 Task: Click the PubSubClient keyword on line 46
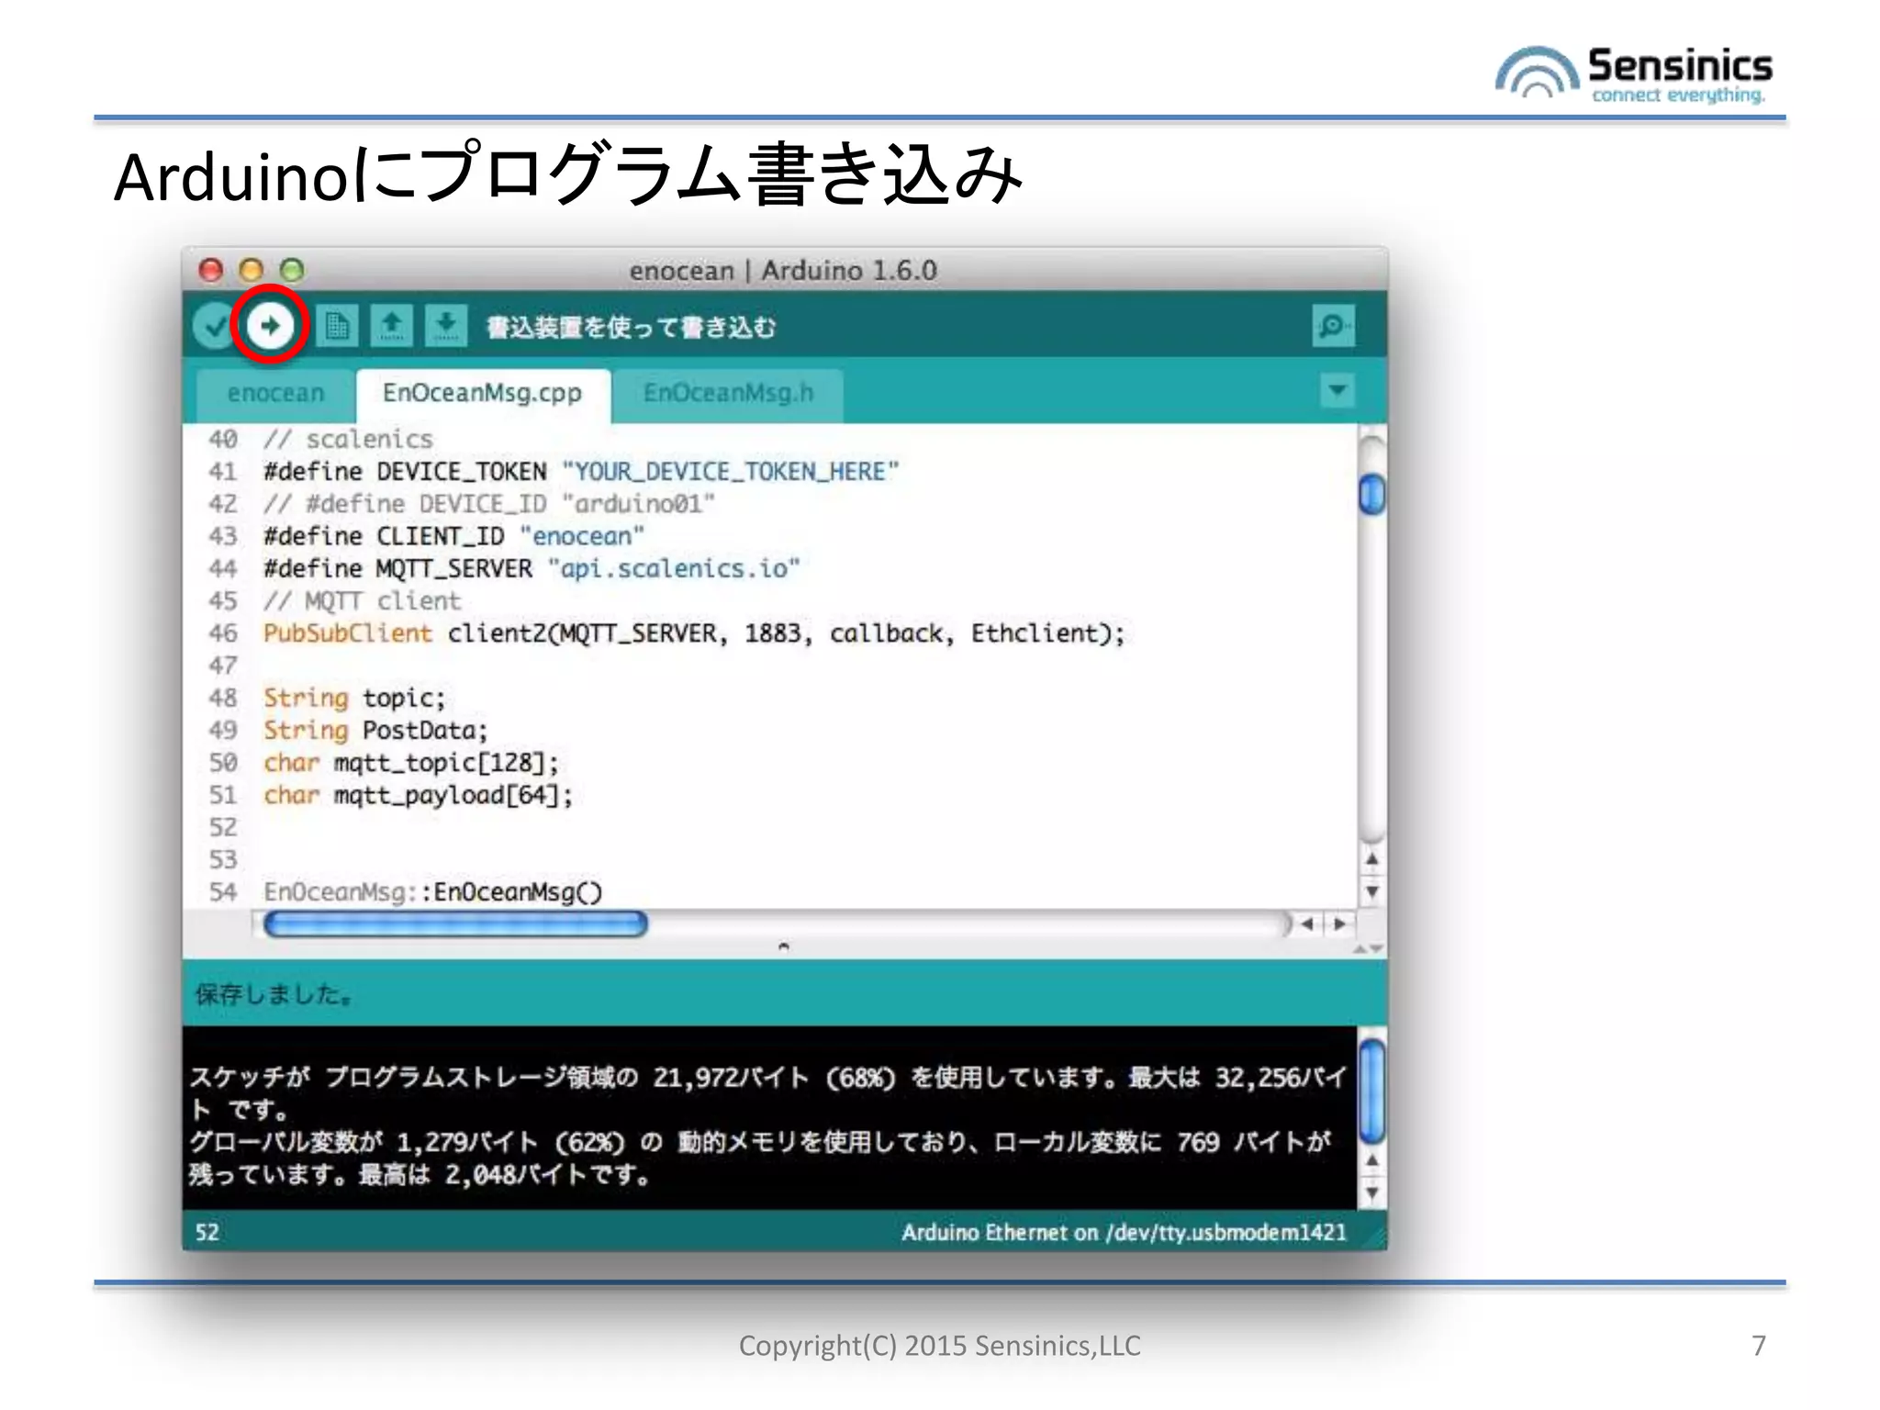[x=347, y=633]
